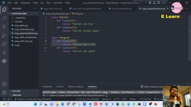The height and width of the screenshot is (107, 191).
Task: Change UTF-8 file encoding
Action: coord(116,99)
